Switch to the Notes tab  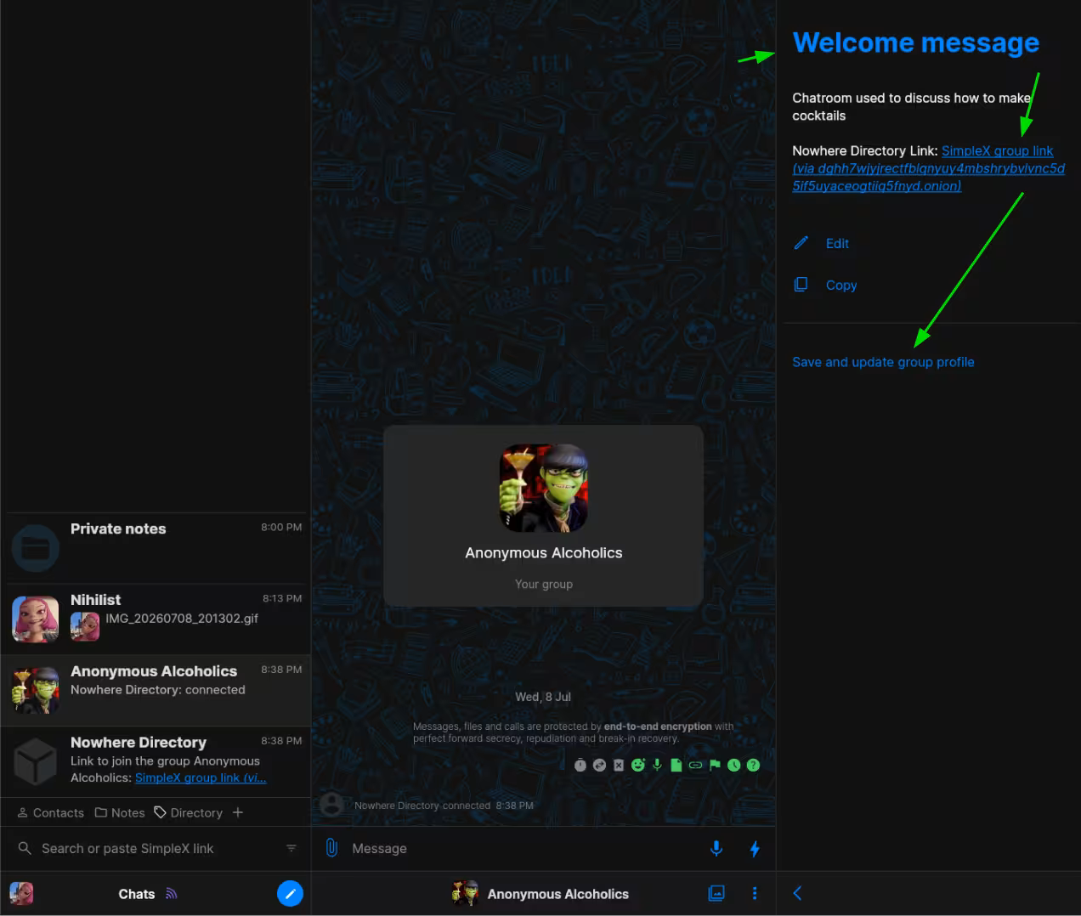pos(120,812)
